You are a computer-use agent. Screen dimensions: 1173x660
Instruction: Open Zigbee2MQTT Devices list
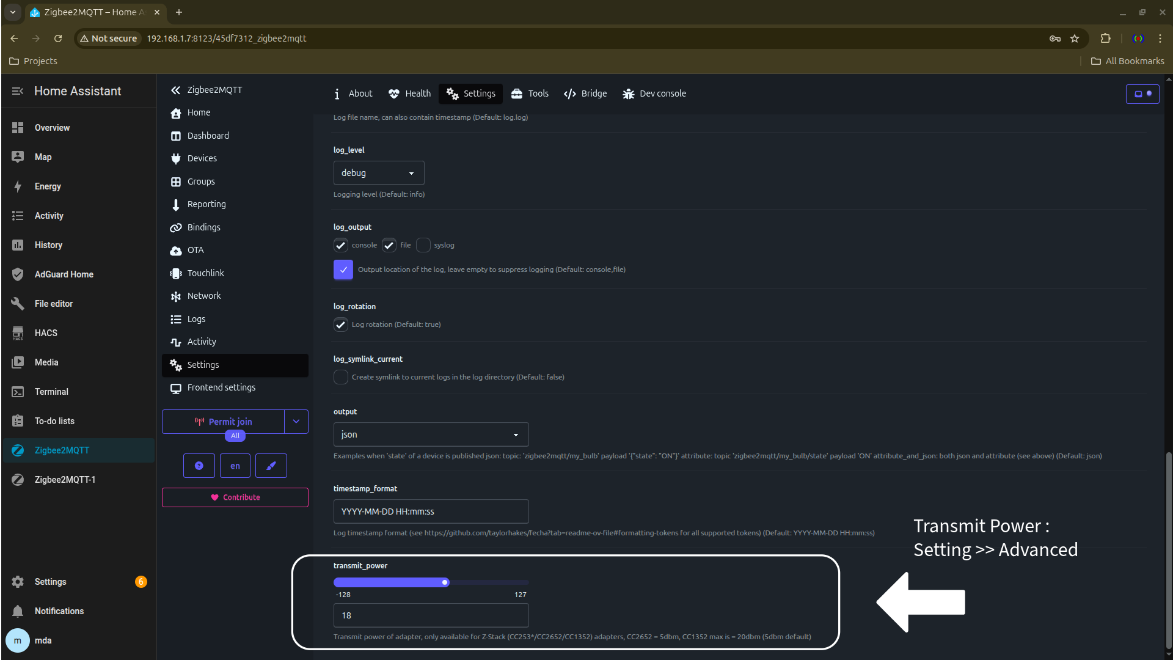pos(235,158)
